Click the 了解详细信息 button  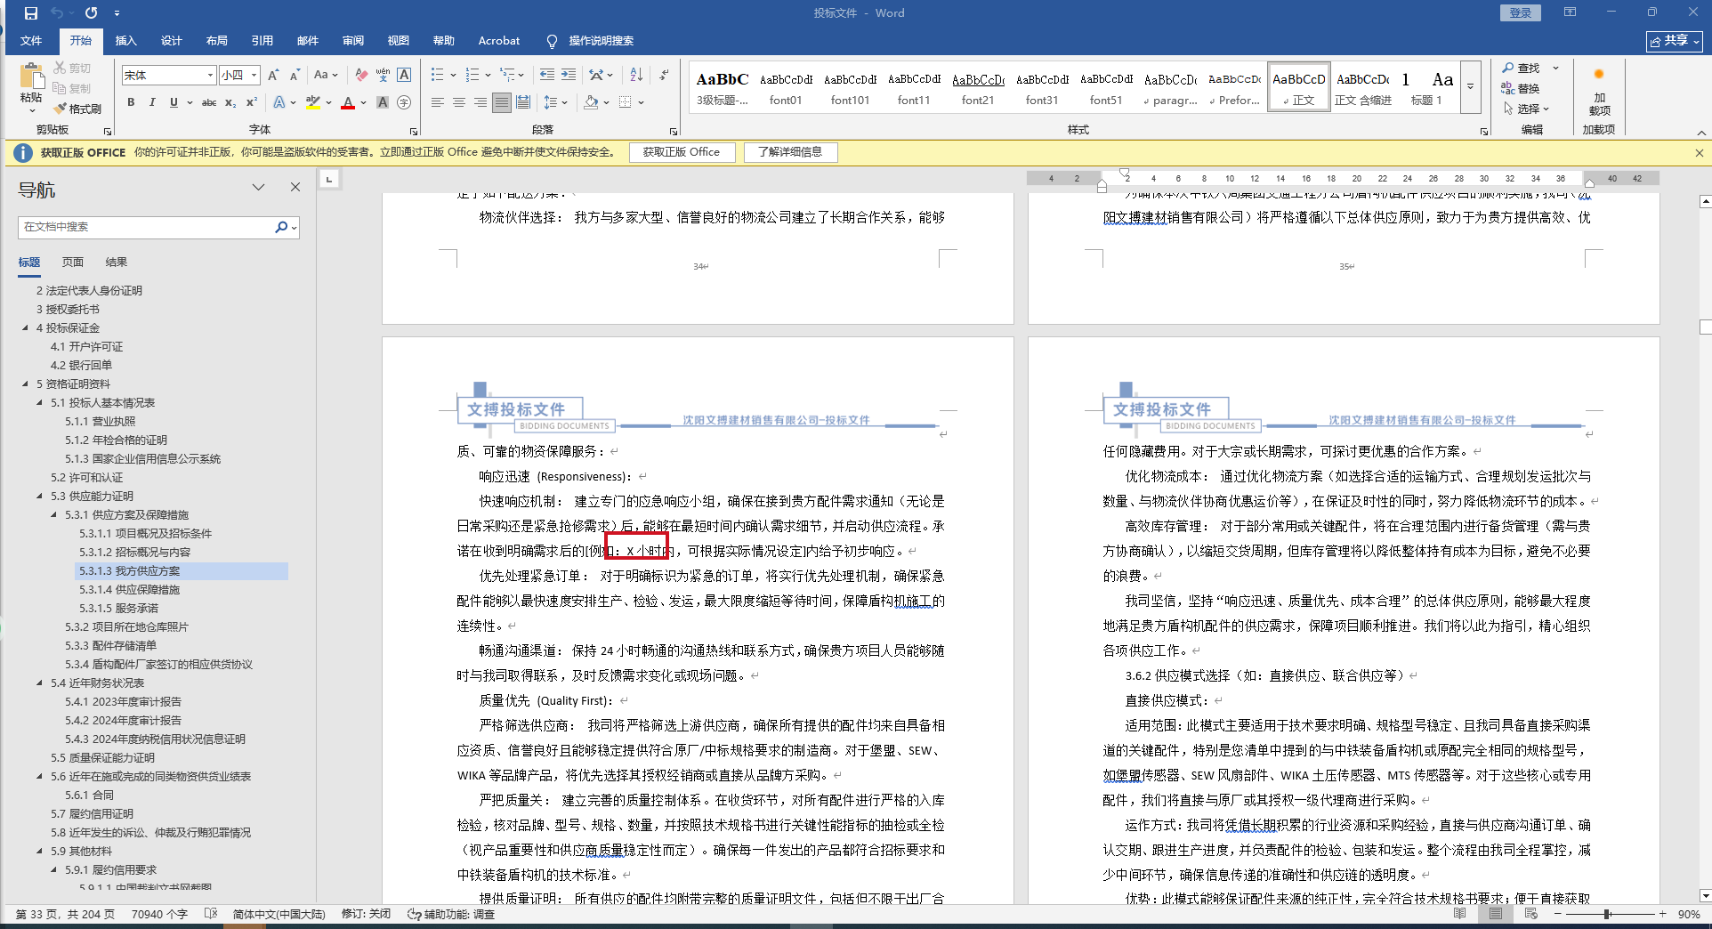[789, 152]
